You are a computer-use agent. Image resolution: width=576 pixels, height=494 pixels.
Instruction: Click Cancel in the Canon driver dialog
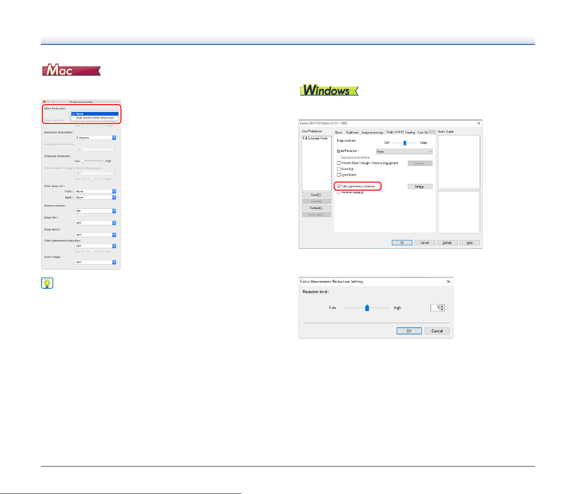424,243
